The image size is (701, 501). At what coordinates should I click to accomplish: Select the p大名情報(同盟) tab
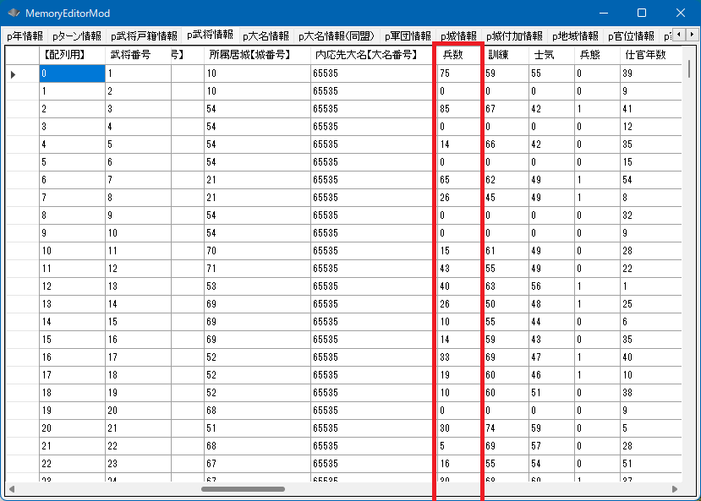(x=337, y=36)
